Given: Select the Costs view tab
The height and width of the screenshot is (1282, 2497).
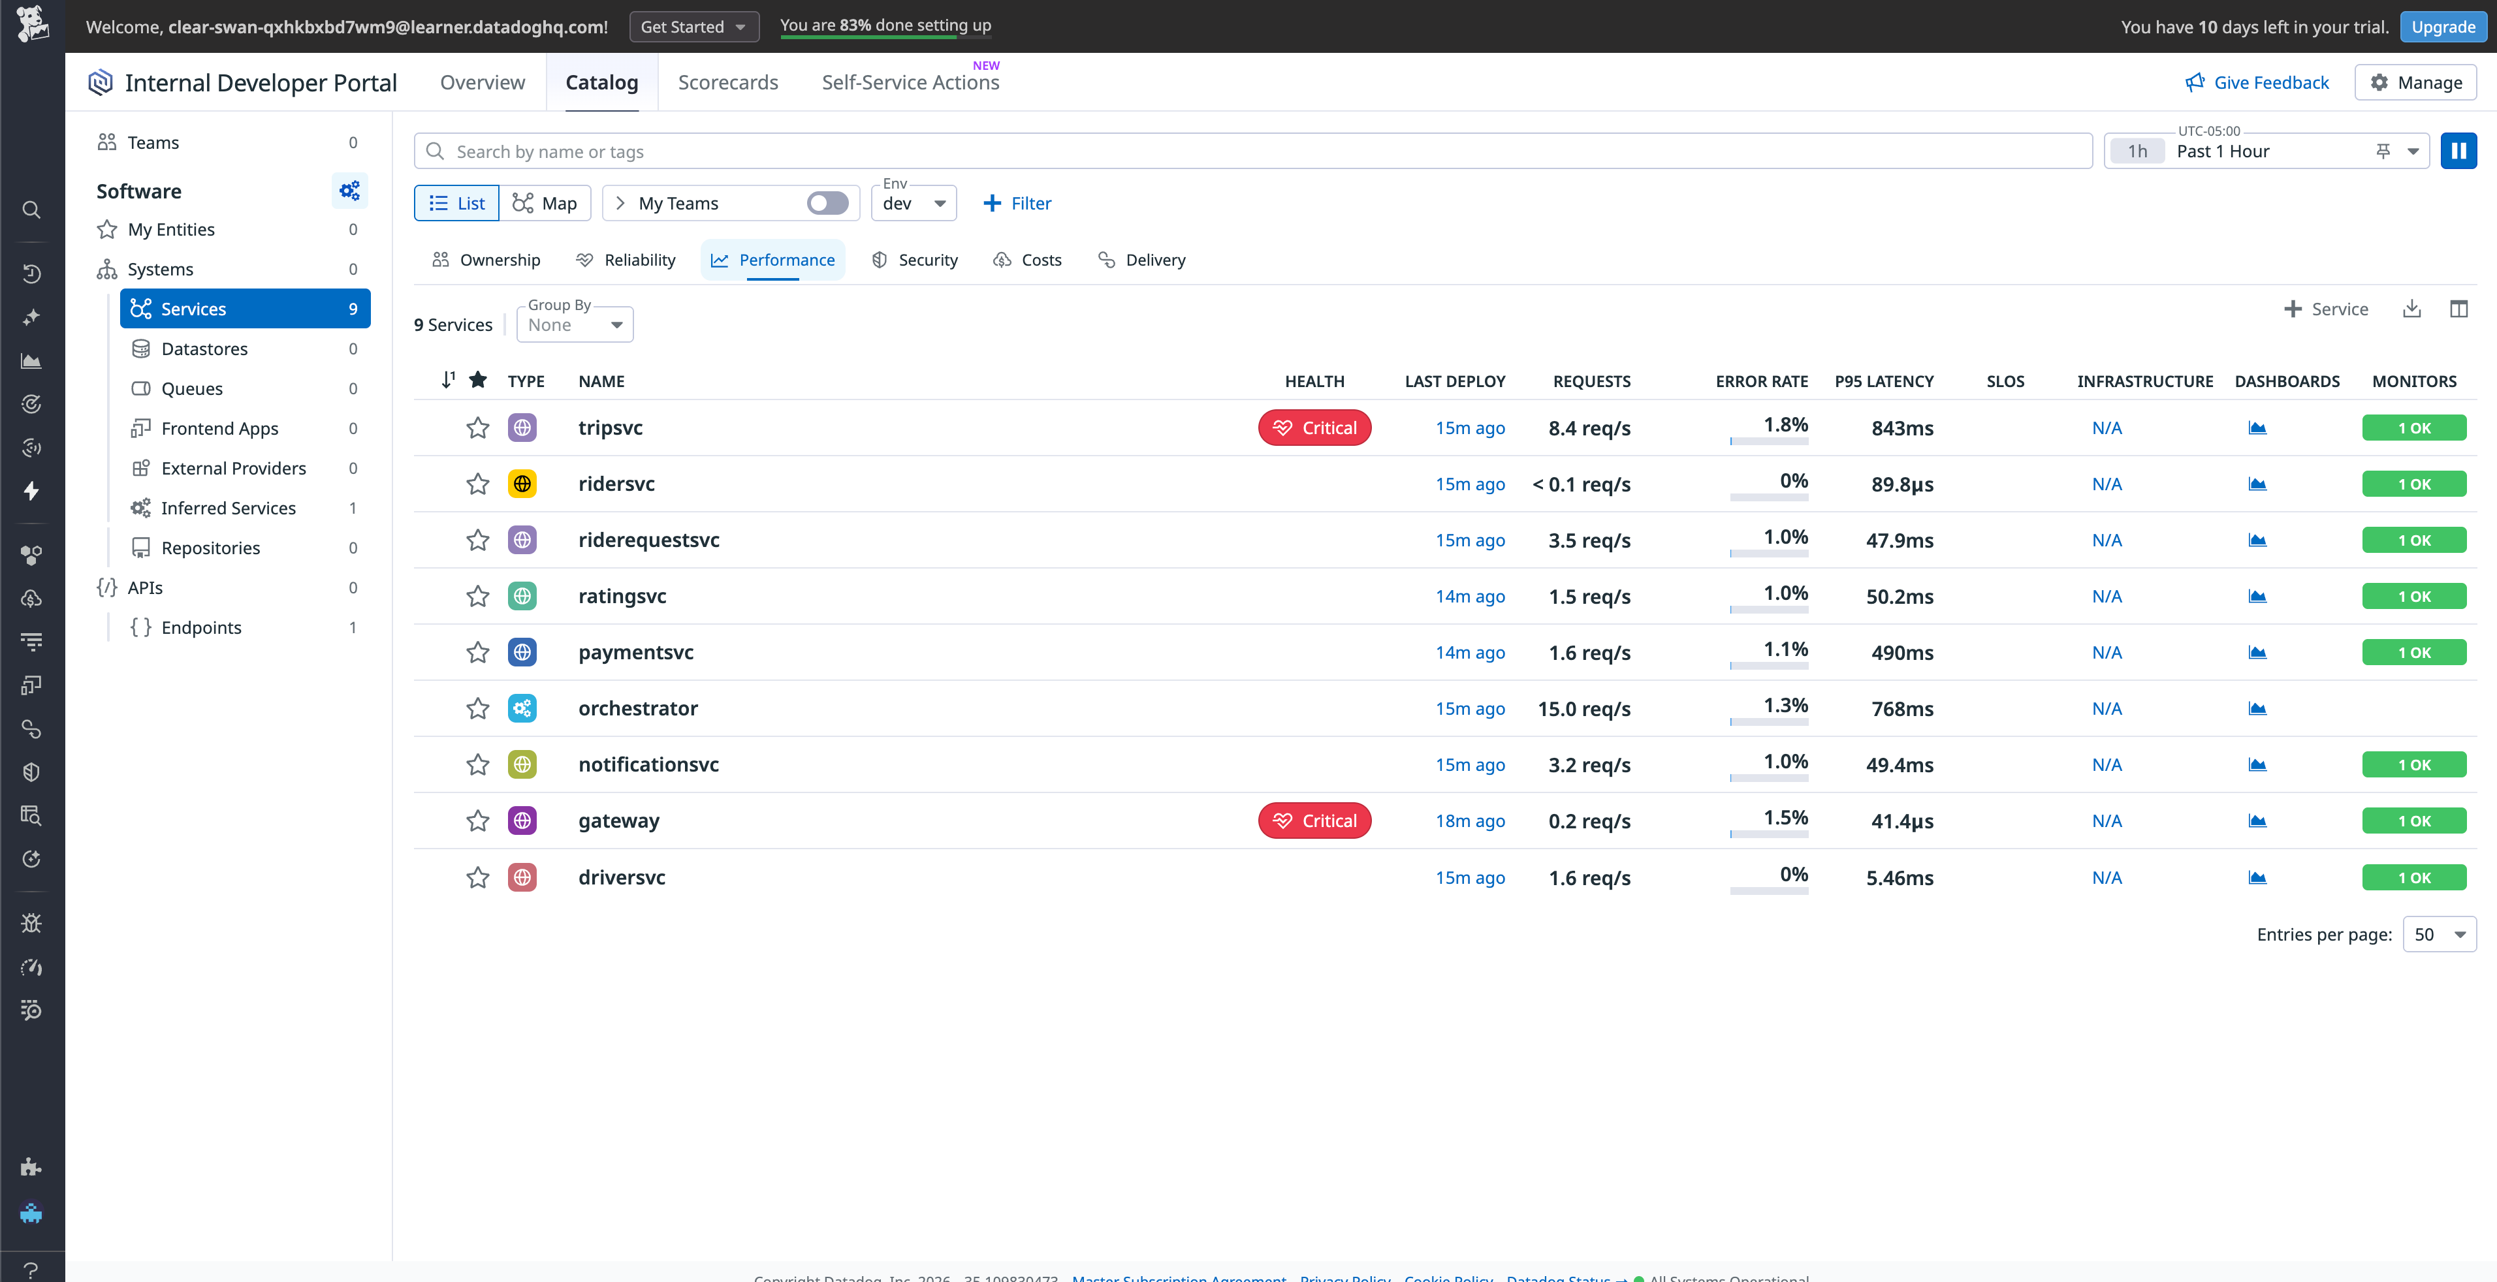Looking at the screenshot, I should click(x=1028, y=260).
